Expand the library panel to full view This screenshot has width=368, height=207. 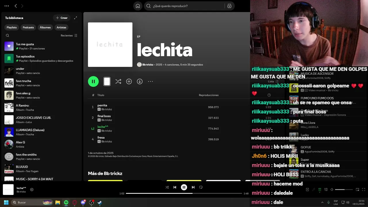click(x=75, y=18)
